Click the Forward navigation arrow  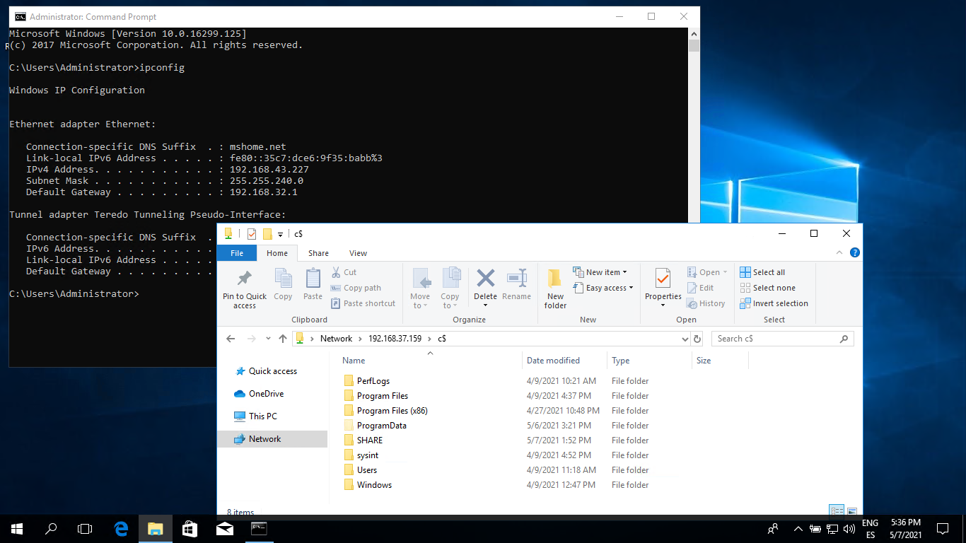tap(250, 339)
